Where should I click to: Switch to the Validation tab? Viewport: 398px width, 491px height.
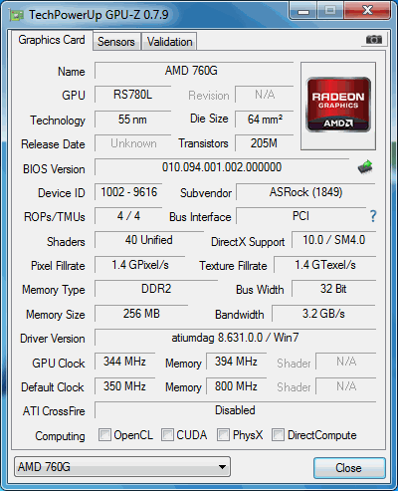(169, 42)
